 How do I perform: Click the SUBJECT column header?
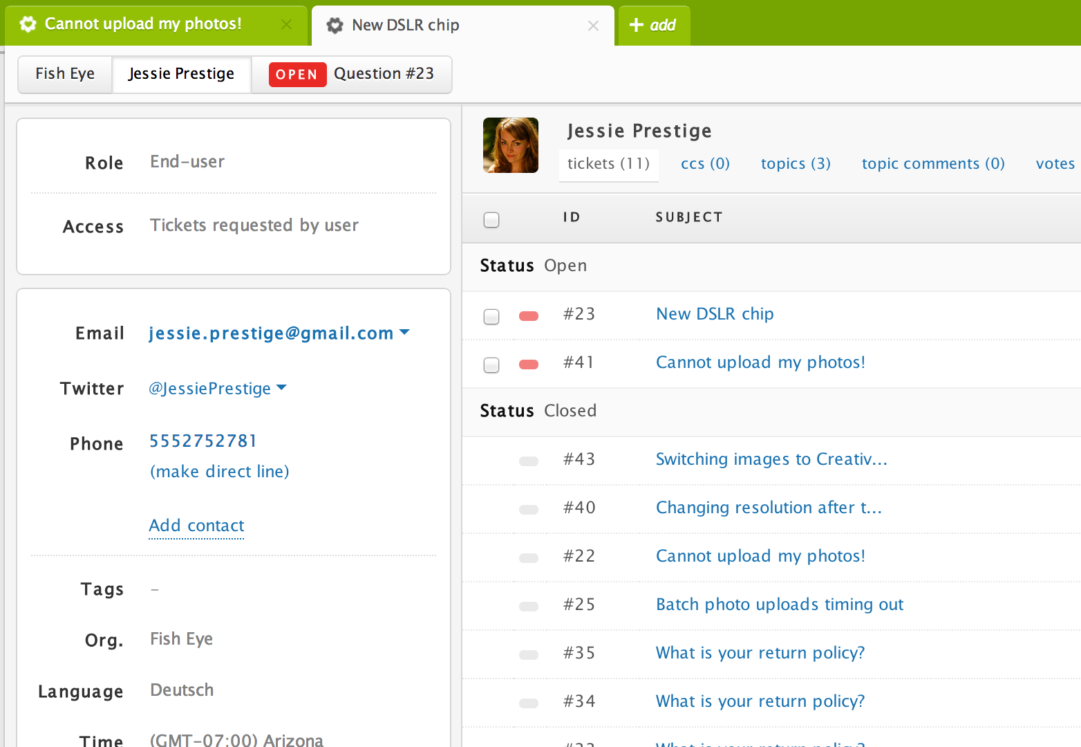tap(689, 217)
